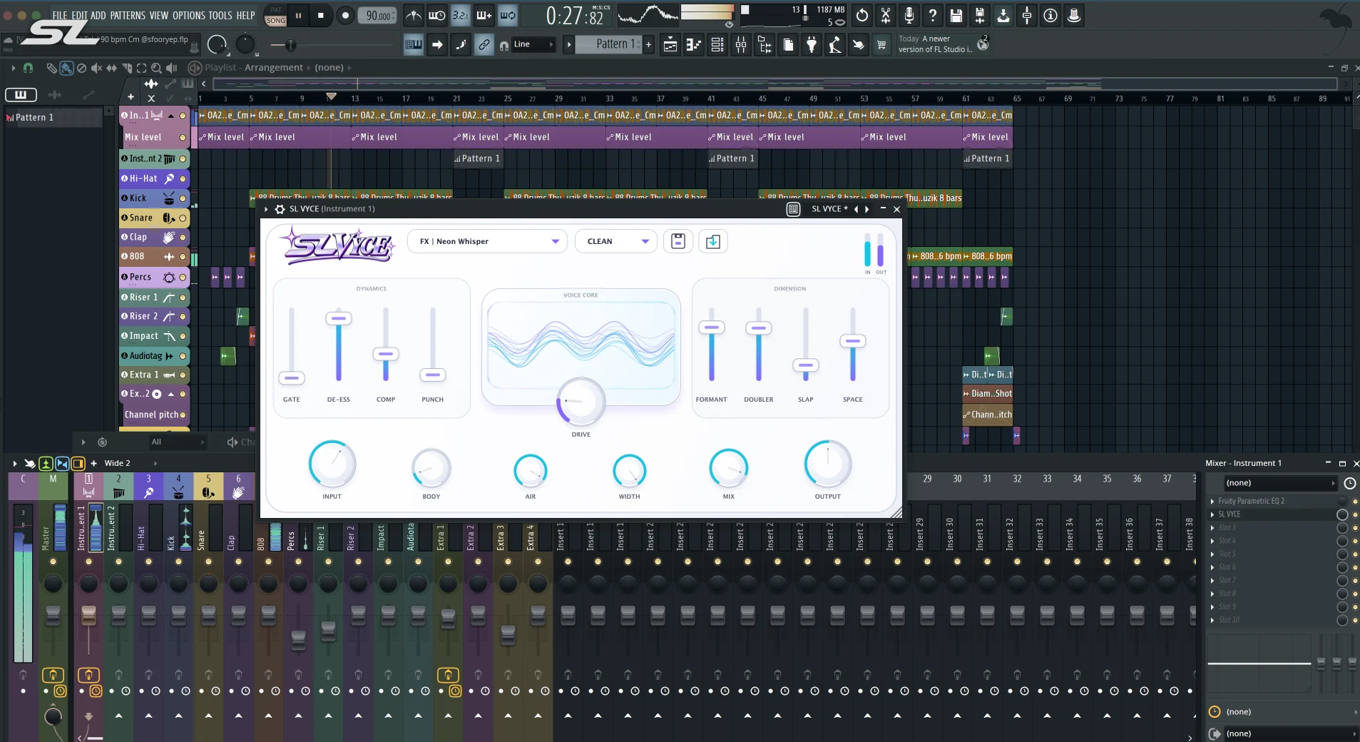
Task: Click the stop playback button
Action: click(x=321, y=15)
